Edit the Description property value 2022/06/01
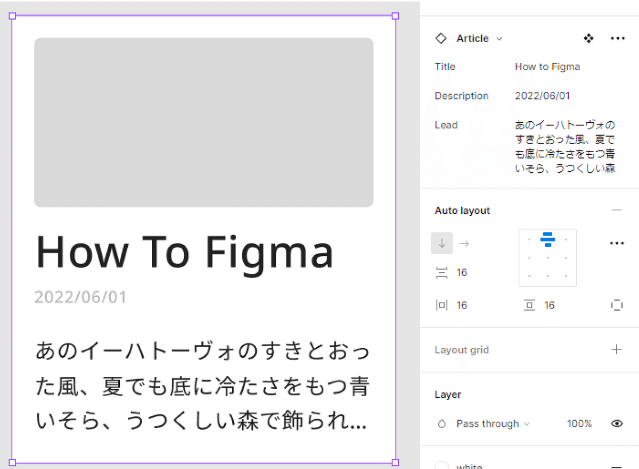Viewport: 639px width, 469px height. coord(542,96)
